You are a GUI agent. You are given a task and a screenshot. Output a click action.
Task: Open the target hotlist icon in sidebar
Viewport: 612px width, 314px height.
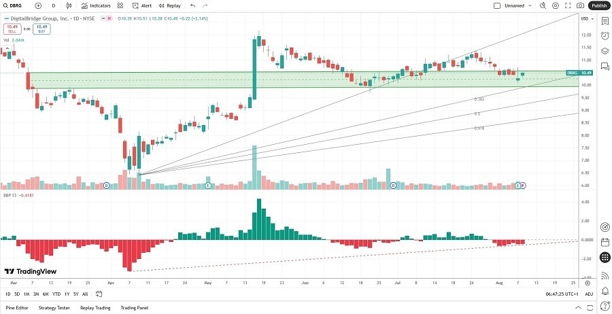pos(605,226)
